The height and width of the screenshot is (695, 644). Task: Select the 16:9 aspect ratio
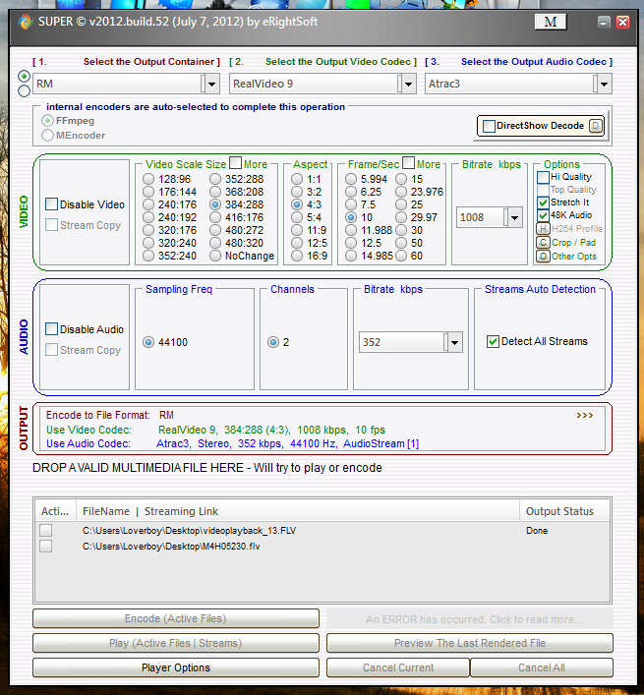click(x=299, y=256)
